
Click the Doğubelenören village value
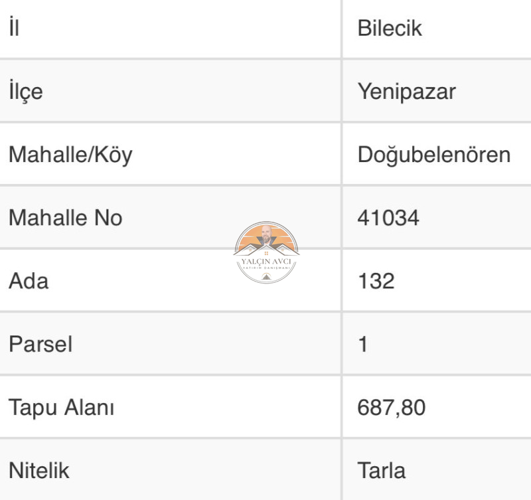[x=434, y=155]
